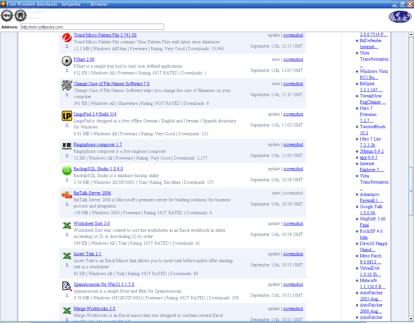
Task: View screenshot for SpamAssassin for Win32
Action: pyautogui.click(x=293, y=284)
